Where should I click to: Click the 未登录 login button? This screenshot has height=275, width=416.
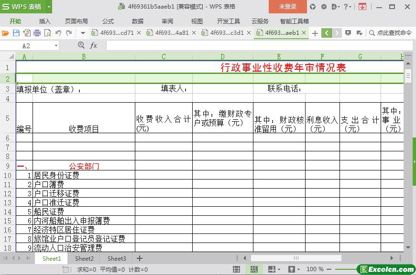[x=287, y=7]
